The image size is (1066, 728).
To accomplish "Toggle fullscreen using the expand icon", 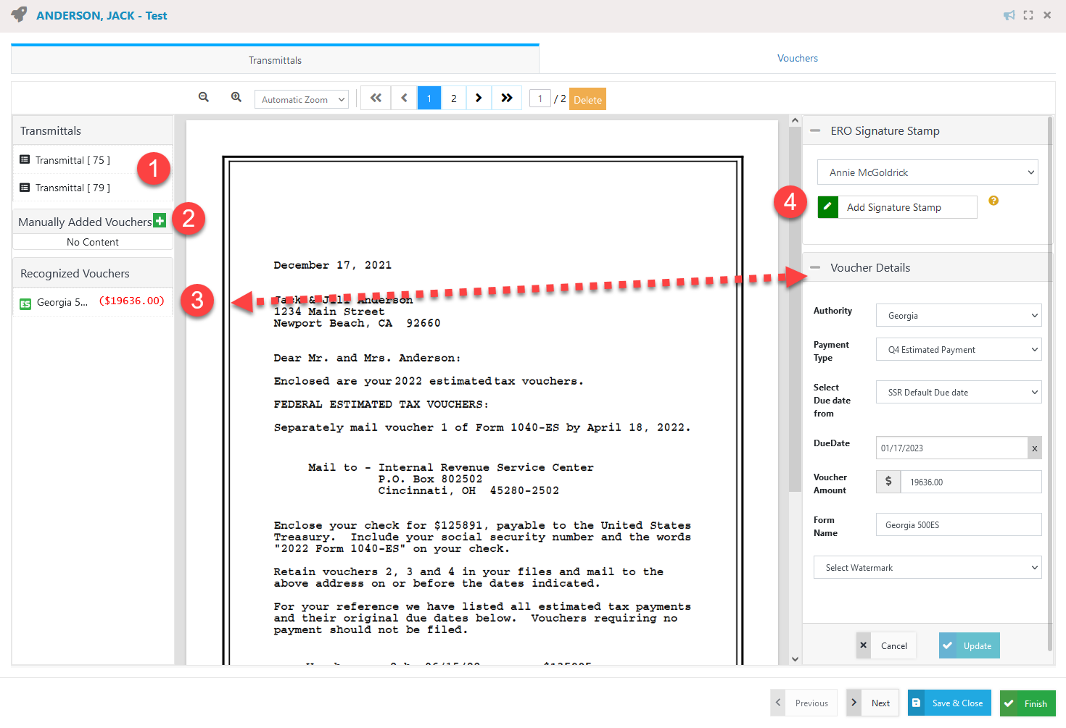I will [1028, 15].
